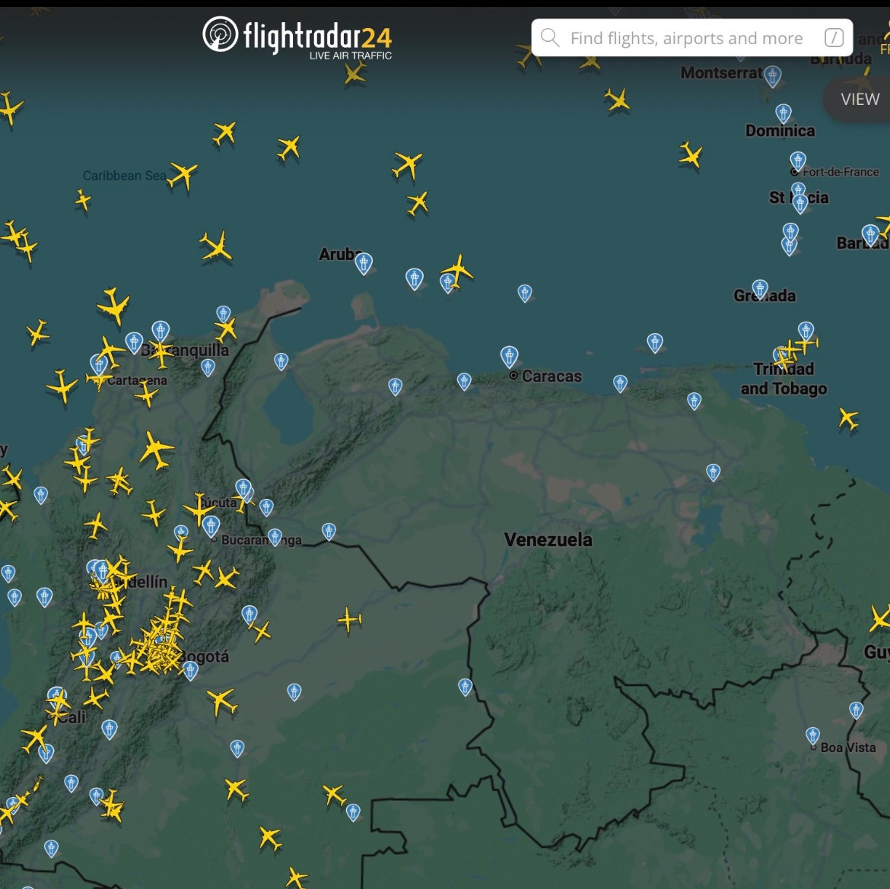890x889 pixels.
Task: Select the airport pin northeast of Boa Vista
Action: click(x=856, y=710)
